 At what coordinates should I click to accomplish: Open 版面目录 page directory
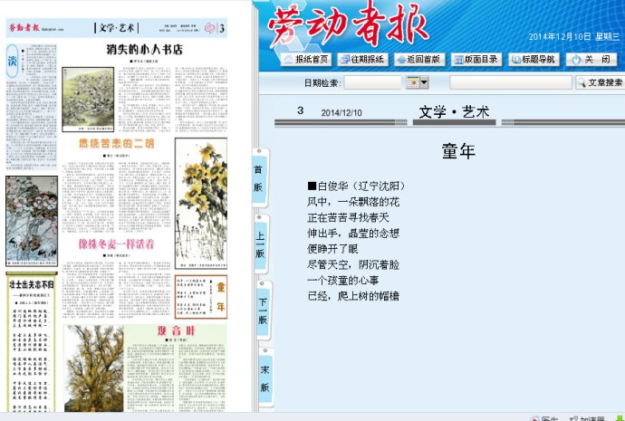pyautogui.click(x=476, y=60)
